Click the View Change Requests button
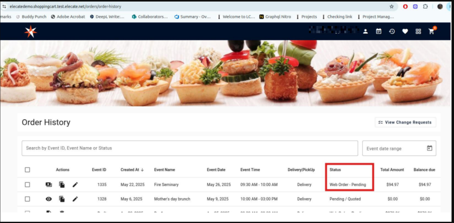The width and height of the screenshot is (454, 223). [x=405, y=122]
